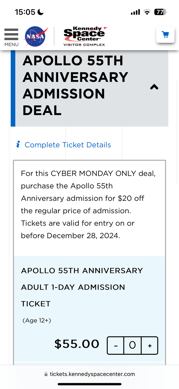This screenshot has width=179, height=389.
Task: Open the hamburger menu icon
Action: [x=11, y=35]
